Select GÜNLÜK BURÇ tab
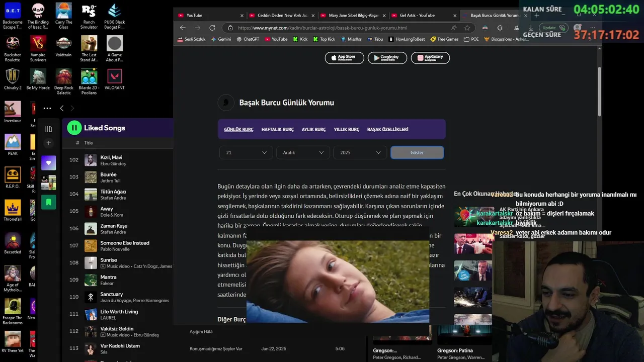The width and height of the screenshot is (644, 362). pos(238,129)
